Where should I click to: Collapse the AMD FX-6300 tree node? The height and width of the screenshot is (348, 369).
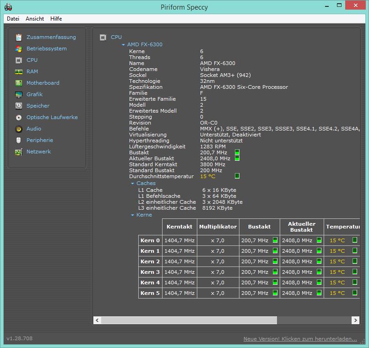tap(123, 45)
